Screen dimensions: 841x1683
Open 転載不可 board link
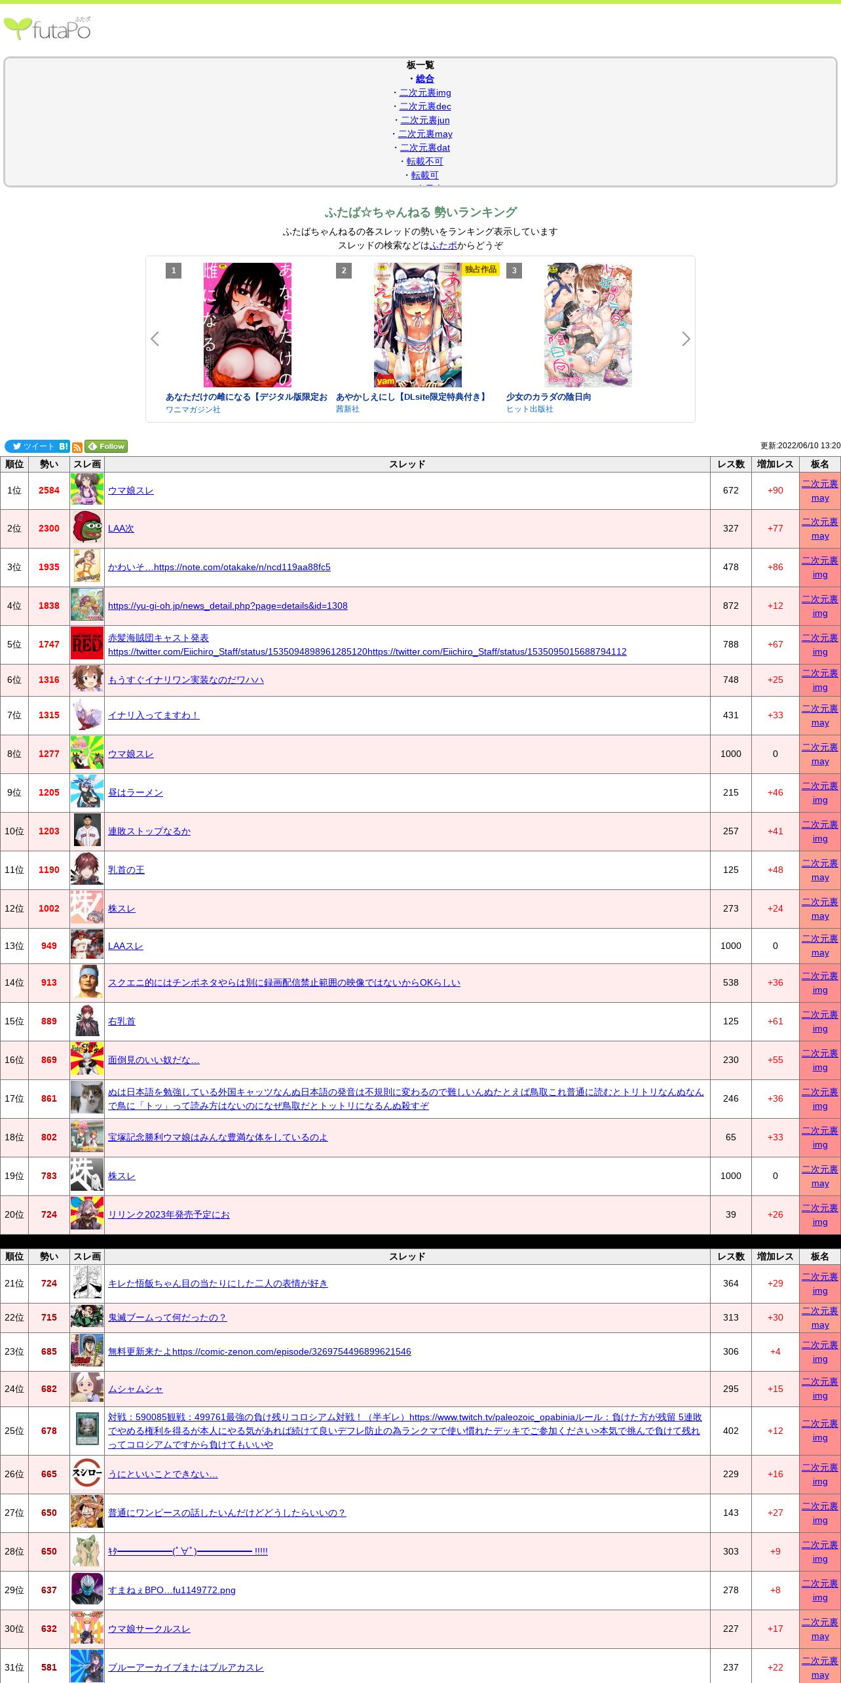[x=425, y=161]
